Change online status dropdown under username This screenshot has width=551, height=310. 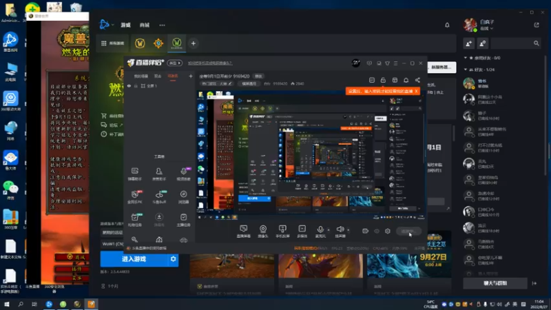click(x=487, y=28)
